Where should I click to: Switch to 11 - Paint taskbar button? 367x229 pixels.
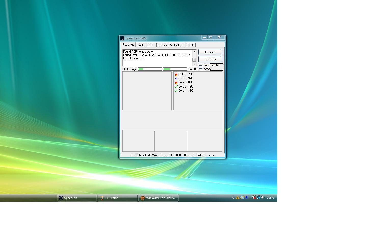coord(118,198)
